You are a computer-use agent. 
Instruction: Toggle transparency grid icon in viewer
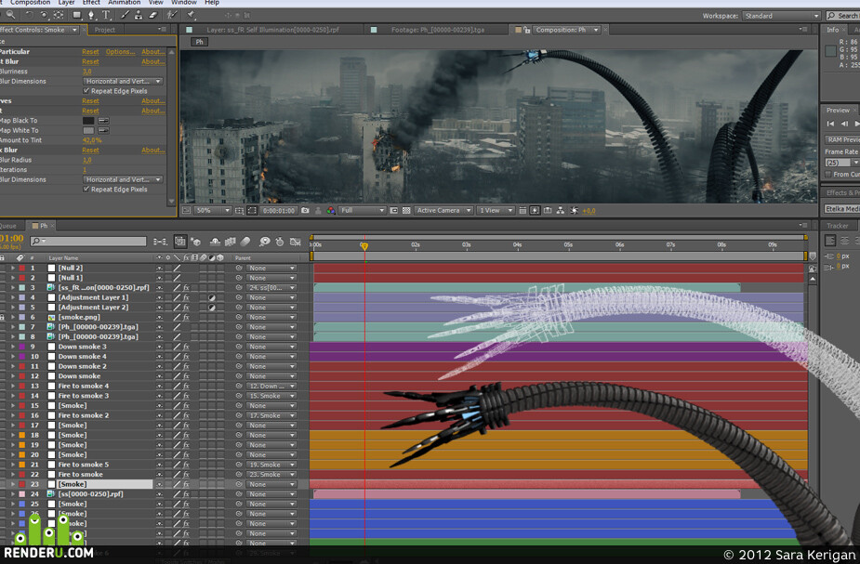coord(406,211)
